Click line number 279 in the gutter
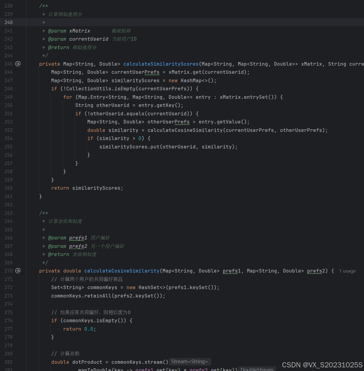This screenshot has height=371, width=364. point(8,345)
